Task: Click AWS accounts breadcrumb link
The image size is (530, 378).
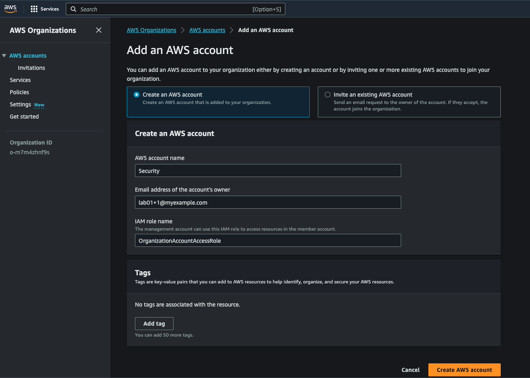Action: pyautogui.click(x=207, y=30)
